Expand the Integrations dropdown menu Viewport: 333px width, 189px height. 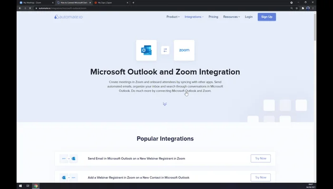click(x=194, y=17)
